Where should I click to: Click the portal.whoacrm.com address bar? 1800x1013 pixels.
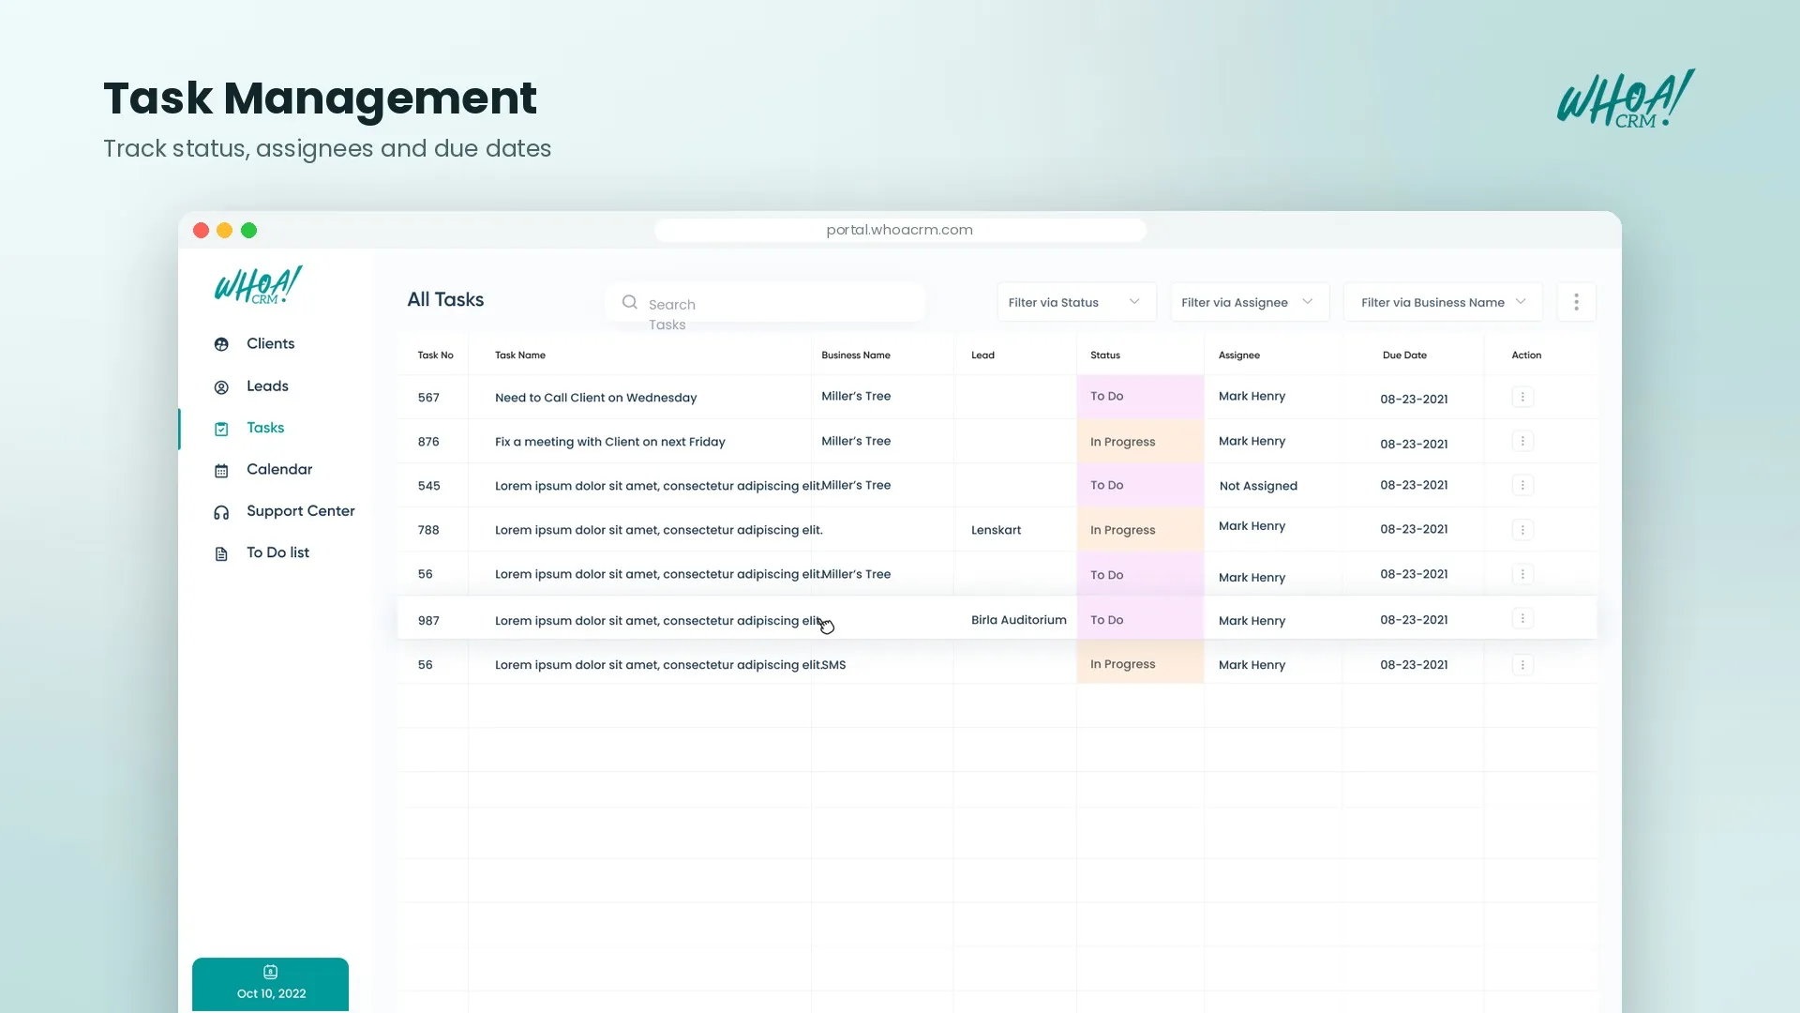[x=899, y=230]
